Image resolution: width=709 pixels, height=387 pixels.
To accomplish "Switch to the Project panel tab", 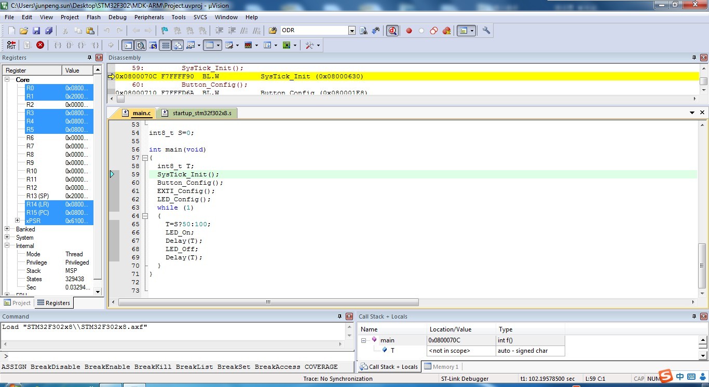I will 18,303.
